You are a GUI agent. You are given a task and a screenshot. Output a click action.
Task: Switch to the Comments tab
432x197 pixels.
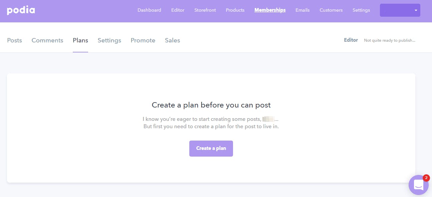click(x=47, y=40)
